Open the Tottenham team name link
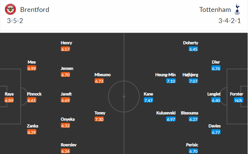The height and width of the screenshot is (154, 248). pyautogui.click(x=215, y=10)
